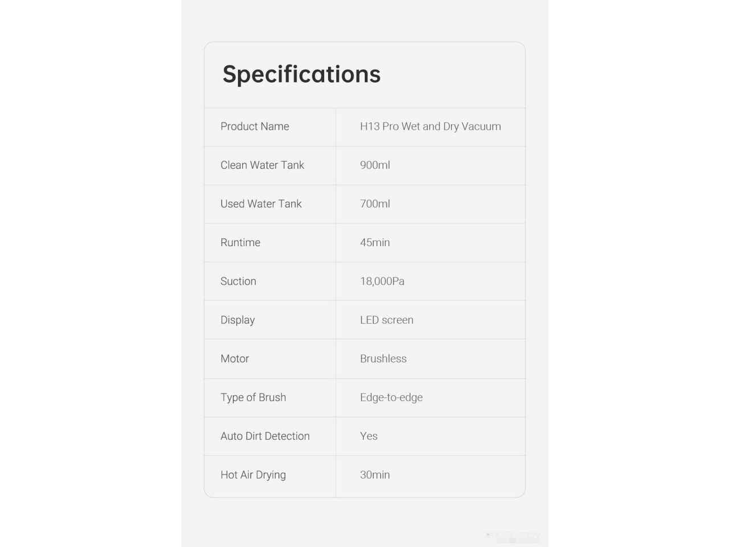Select the Suction label
729x547 pixels.
tap(238, 281)
